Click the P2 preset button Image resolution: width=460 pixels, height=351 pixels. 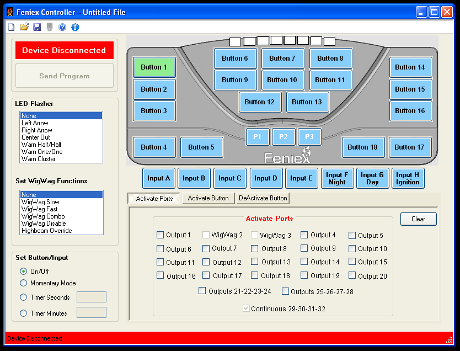[284, 136]
